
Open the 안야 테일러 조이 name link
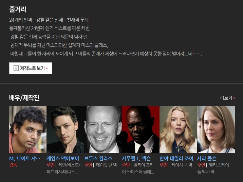point(176,158)
